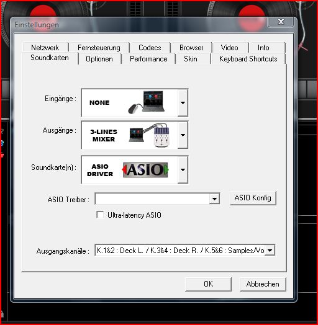Click the ASIO Konfig button

(x=253, y=198)
